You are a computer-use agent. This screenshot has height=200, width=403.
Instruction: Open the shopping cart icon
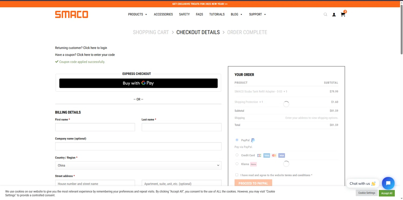point(343,14)
